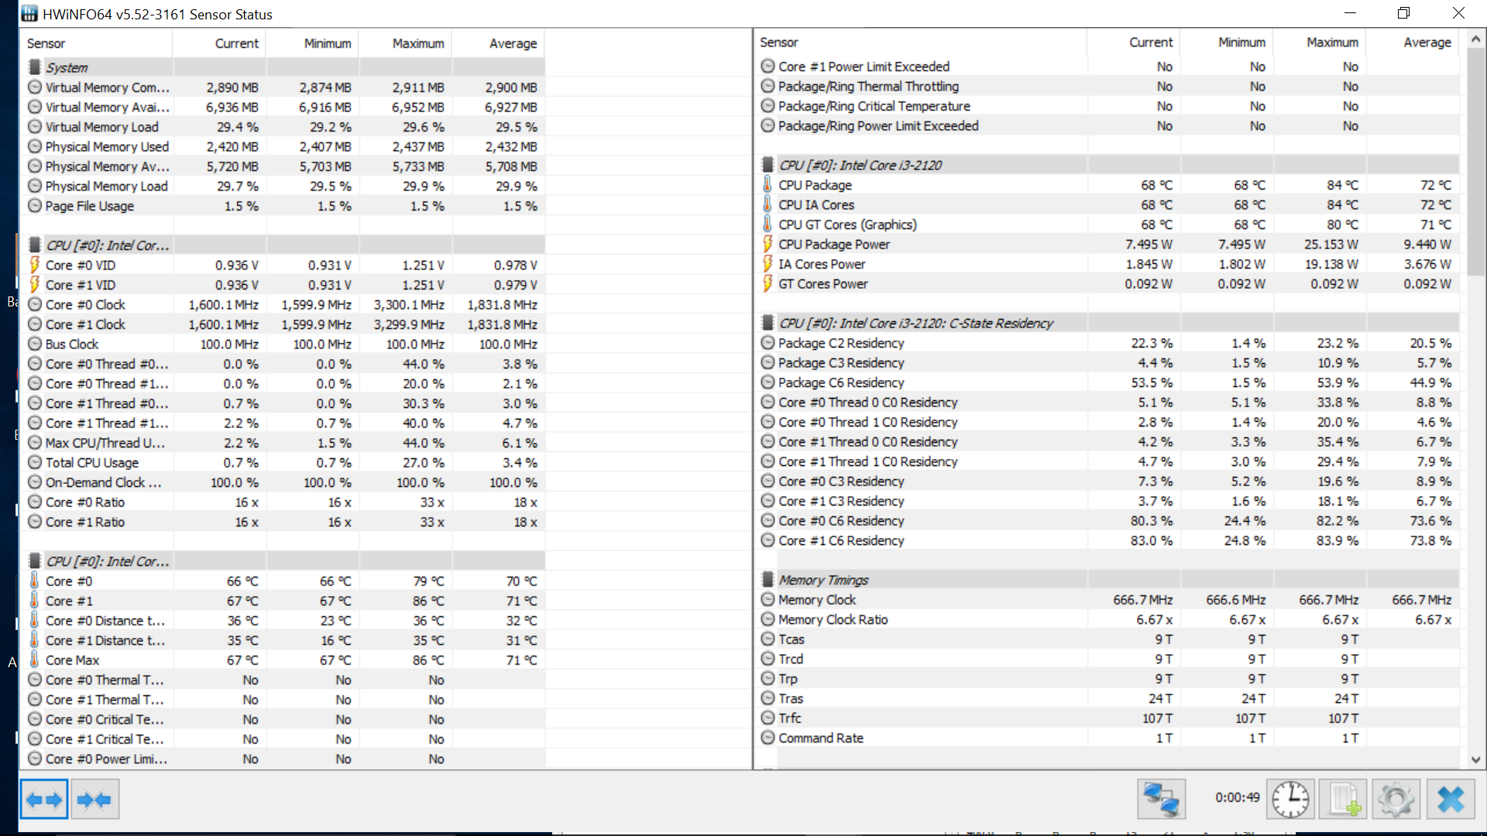Select the Virtual Memory Load row
Viewport: 1487px width, 836px height.
[283, 127]
